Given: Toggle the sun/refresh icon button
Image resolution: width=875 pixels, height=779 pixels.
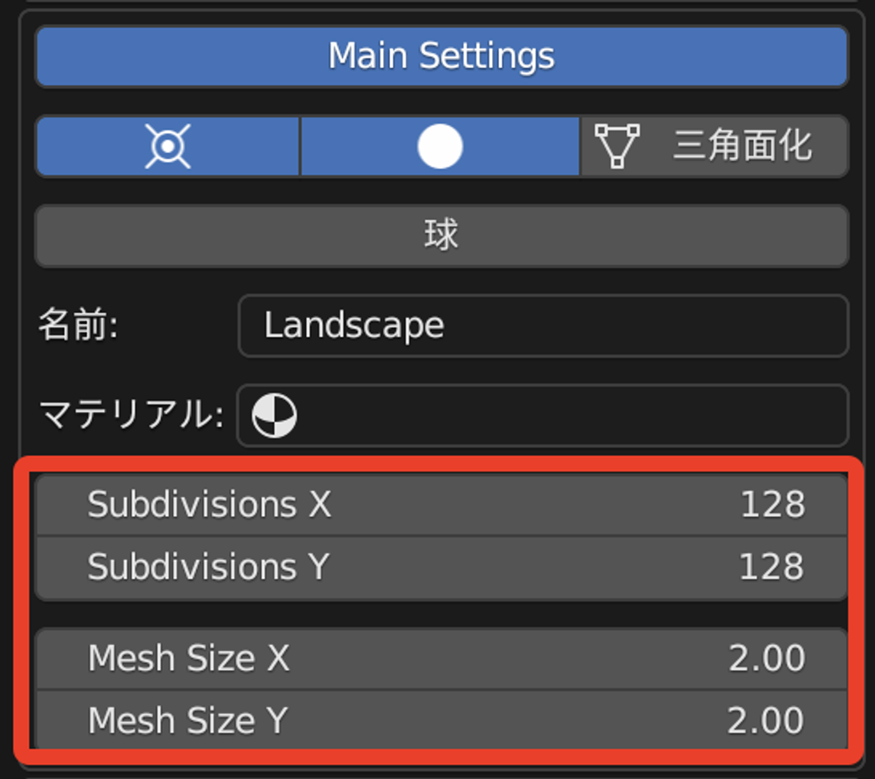Looking at the screenshot, I should (x=167, y=146).
